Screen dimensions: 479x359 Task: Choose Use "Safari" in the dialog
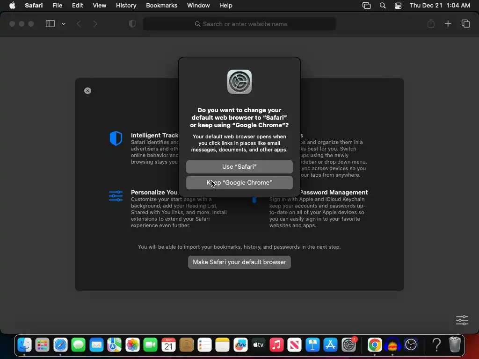tap(239, 167)
